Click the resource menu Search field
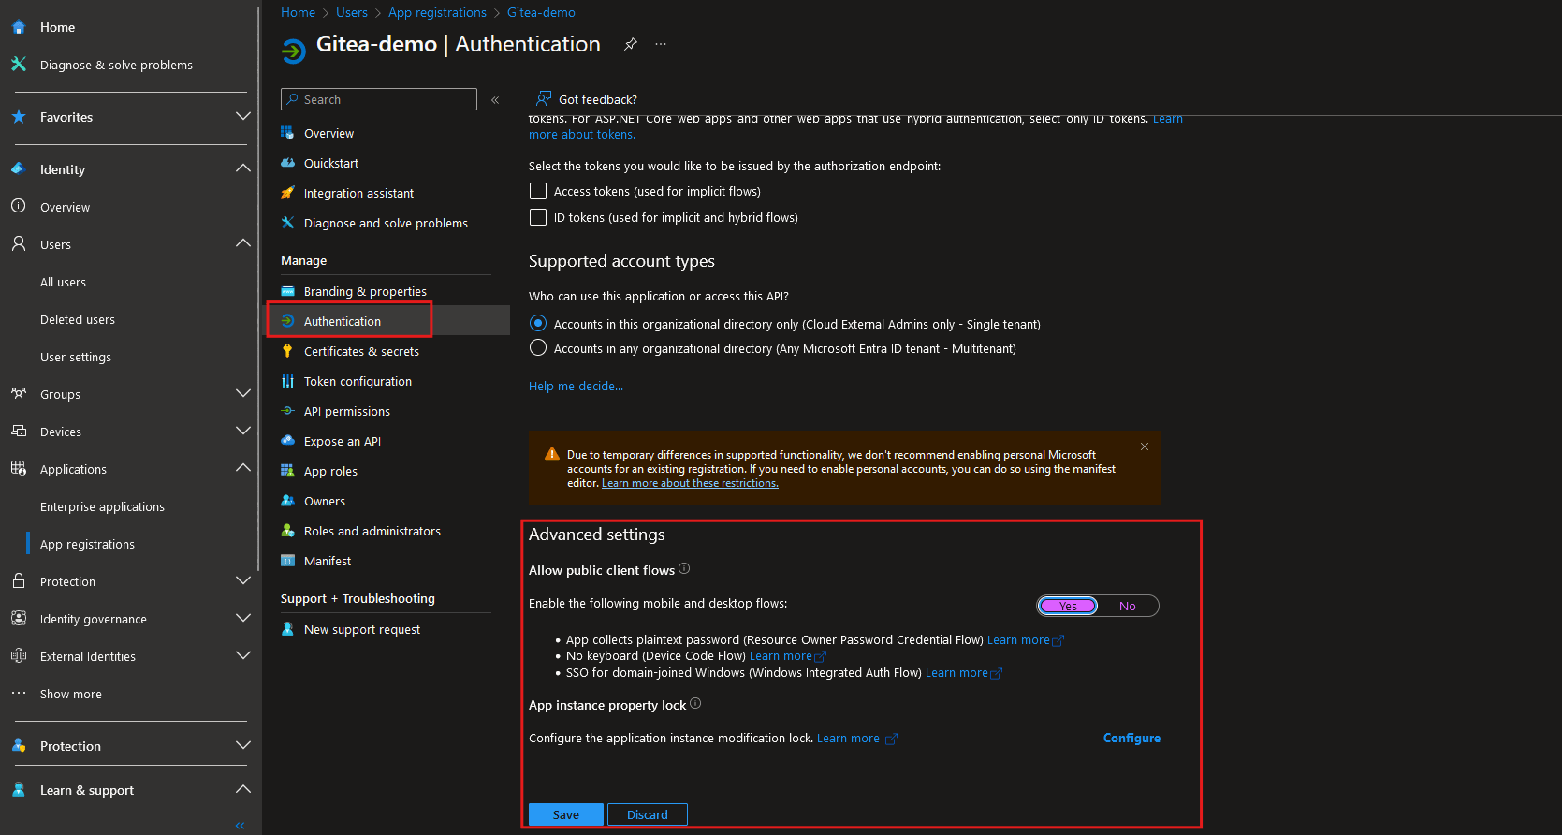The height and width of the screenshot is (835, 1562). (x=379, y=99)
